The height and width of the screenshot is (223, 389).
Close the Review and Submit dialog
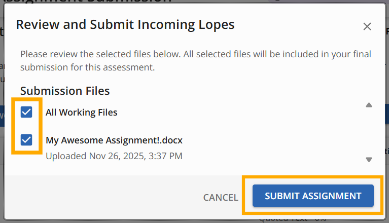point(367,26)
